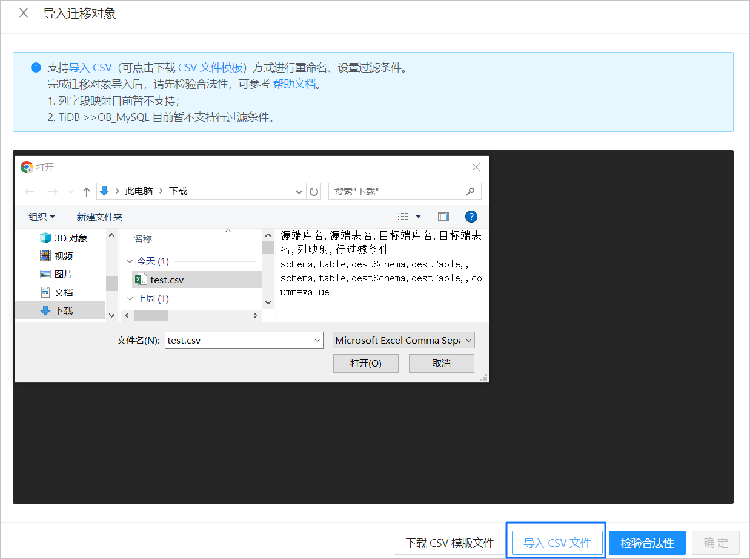
Task: Click the 3D 对象 cube icon
Action: (45, 238)
